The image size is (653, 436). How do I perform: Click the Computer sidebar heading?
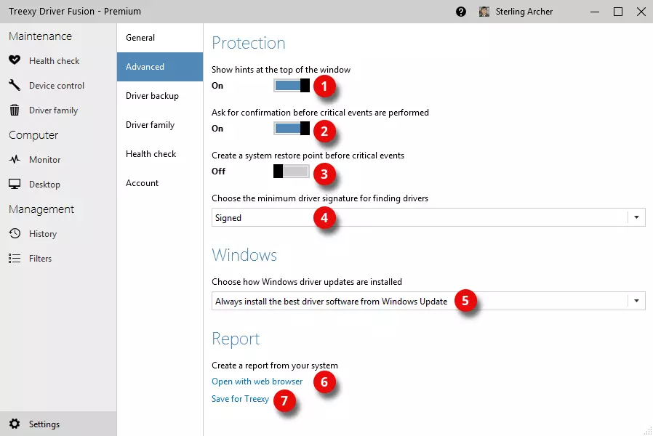(x=33, y=135)
